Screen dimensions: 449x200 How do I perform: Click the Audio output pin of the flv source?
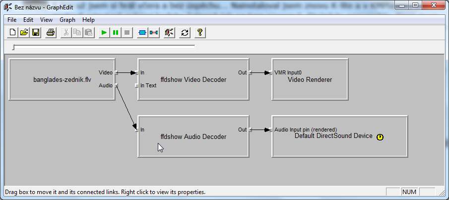coord(116,85)
